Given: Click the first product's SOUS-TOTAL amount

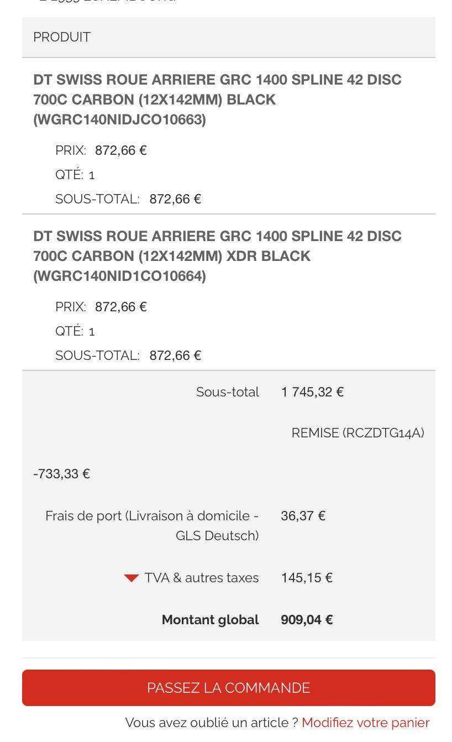Looking at the screenshot, I should pos(175,199).
